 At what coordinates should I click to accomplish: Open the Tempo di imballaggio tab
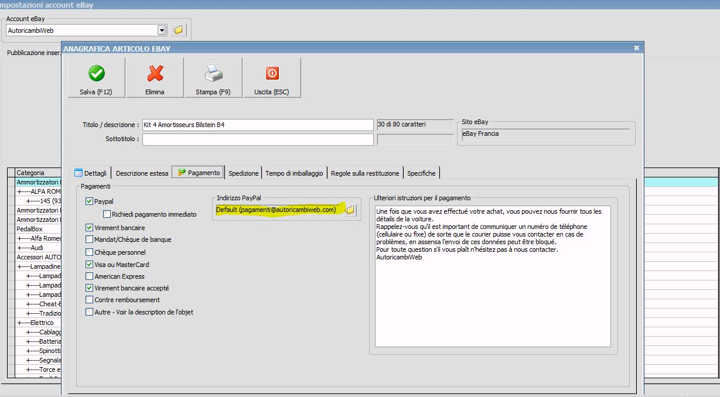click(294, 173)
